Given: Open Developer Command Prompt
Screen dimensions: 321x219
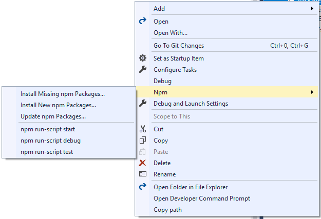Looking at the screenshot, I should pos(226,198).
